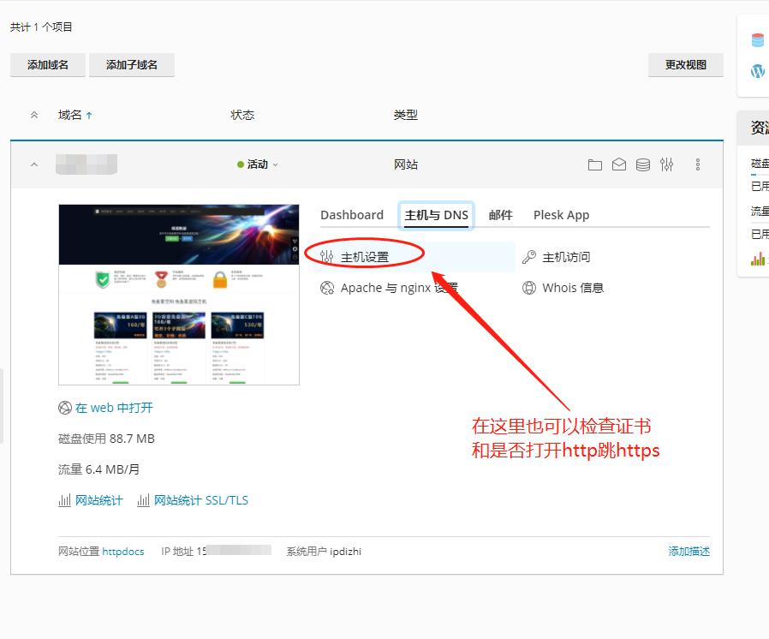The width and height of the screenshot is (769, 639).
Task: Click the 更改视图 button
Action: [686, 65]
